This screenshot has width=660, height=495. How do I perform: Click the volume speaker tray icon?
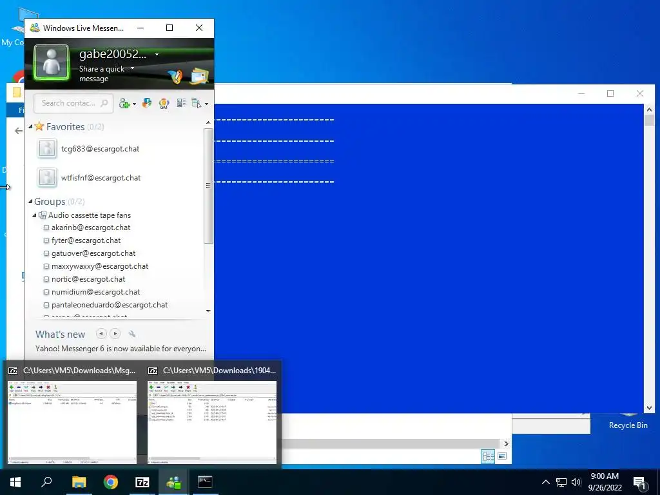(576, 482)
